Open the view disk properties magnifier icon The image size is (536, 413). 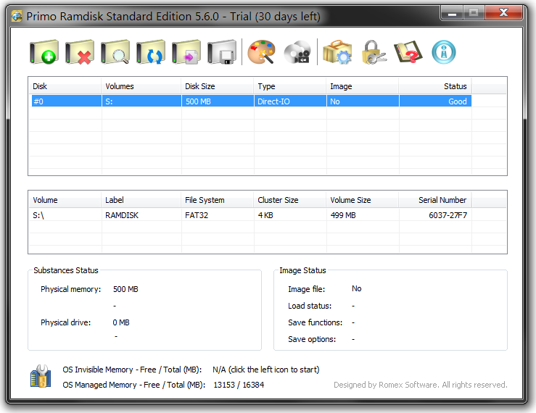click(x=115, y=52)
